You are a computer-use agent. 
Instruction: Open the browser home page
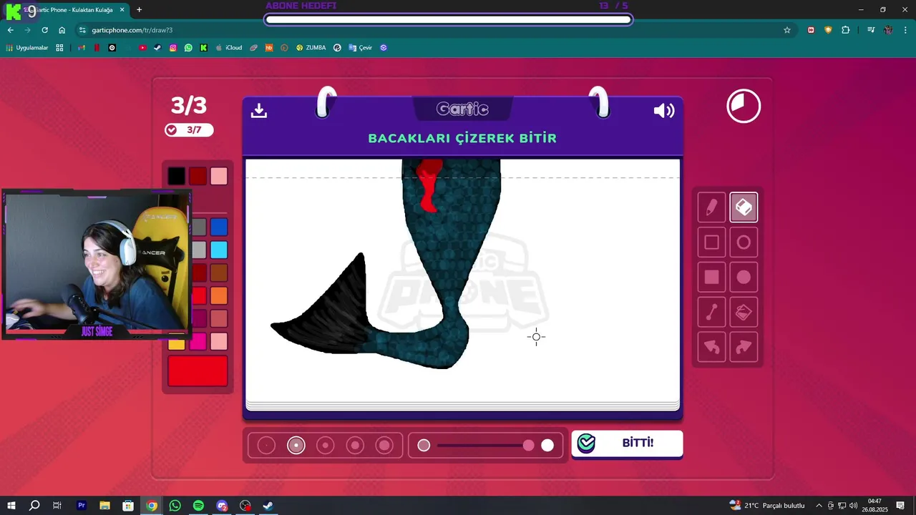click(62, 30)
